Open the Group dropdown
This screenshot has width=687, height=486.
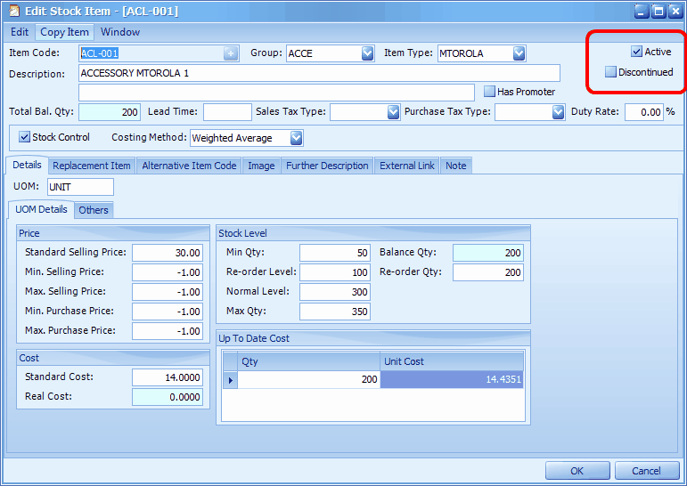(x=367, y=53)
